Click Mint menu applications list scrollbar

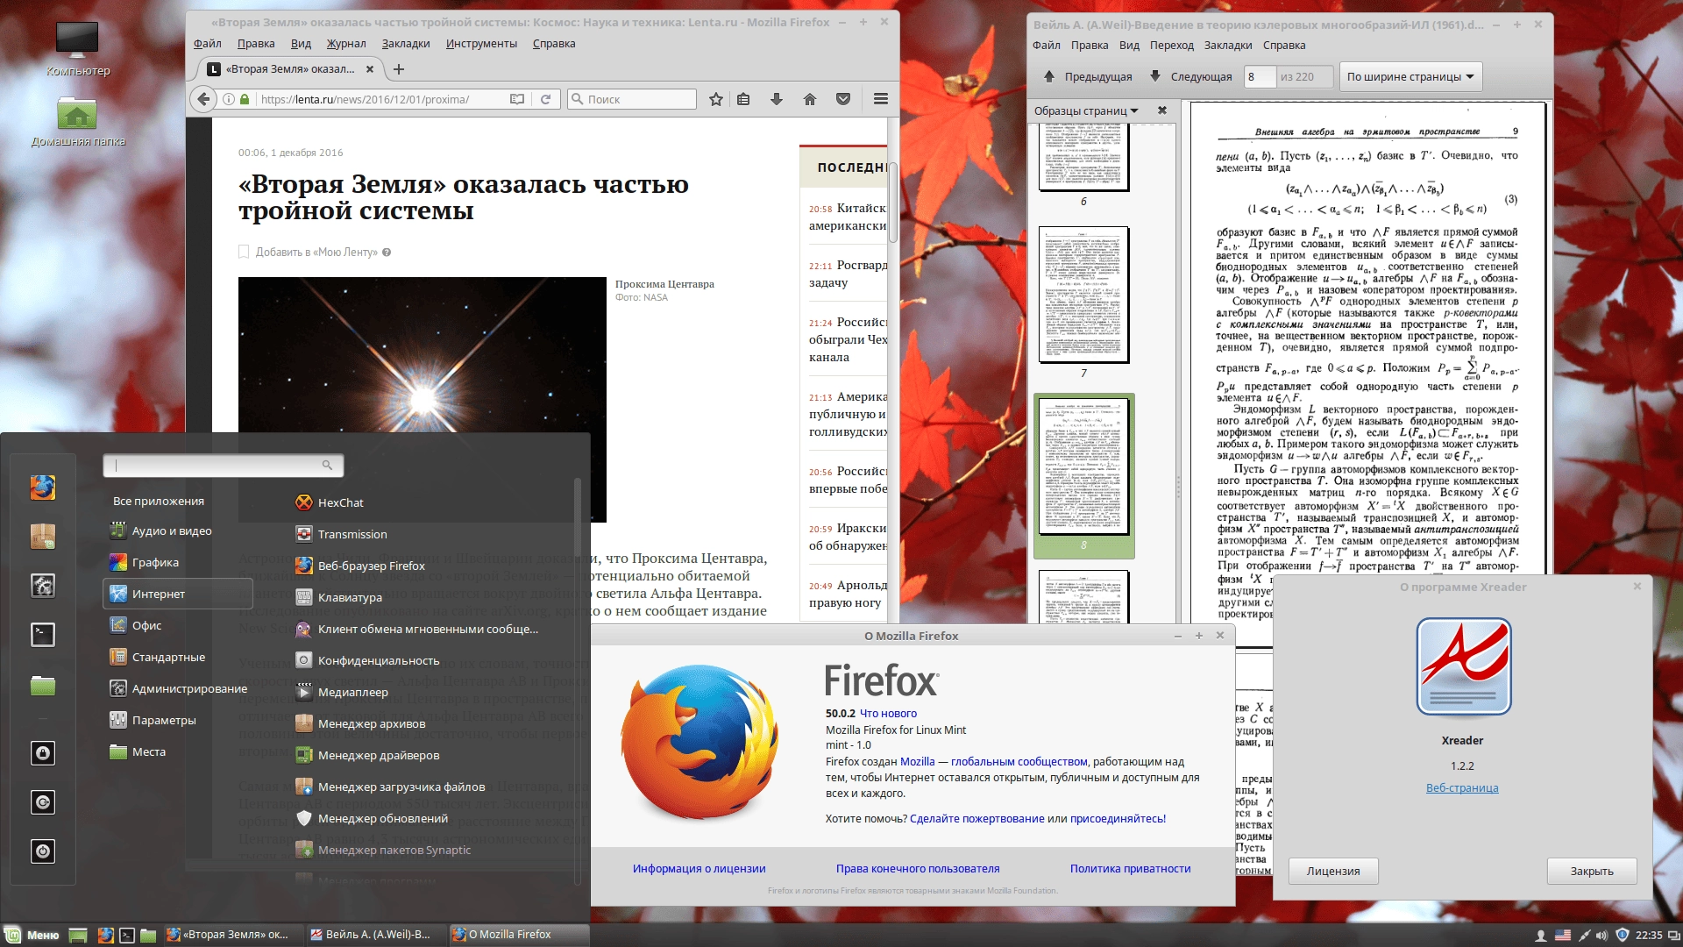tap(577, 680)
